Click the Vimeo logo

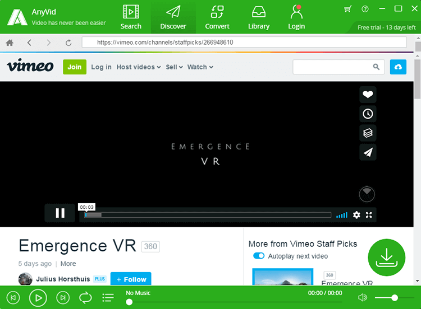[30, 65]
